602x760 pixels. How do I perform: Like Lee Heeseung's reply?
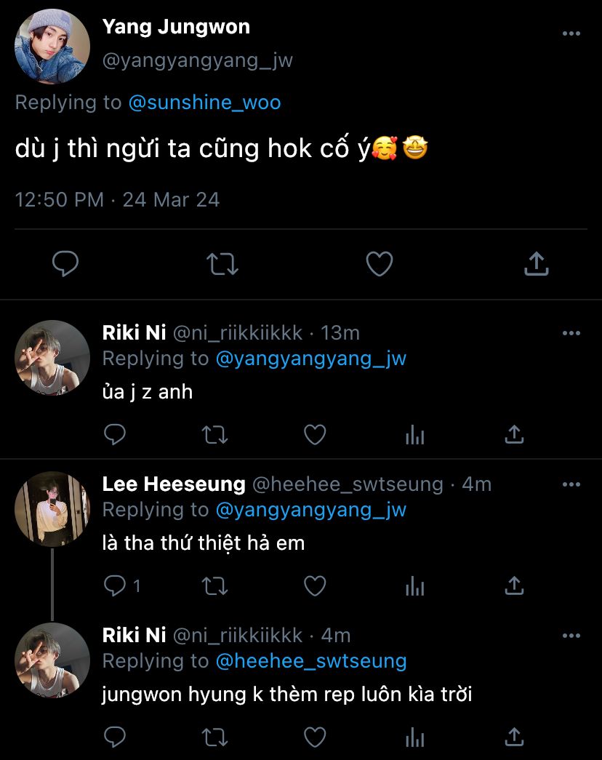pyautogui.click(x=314, y=585)
